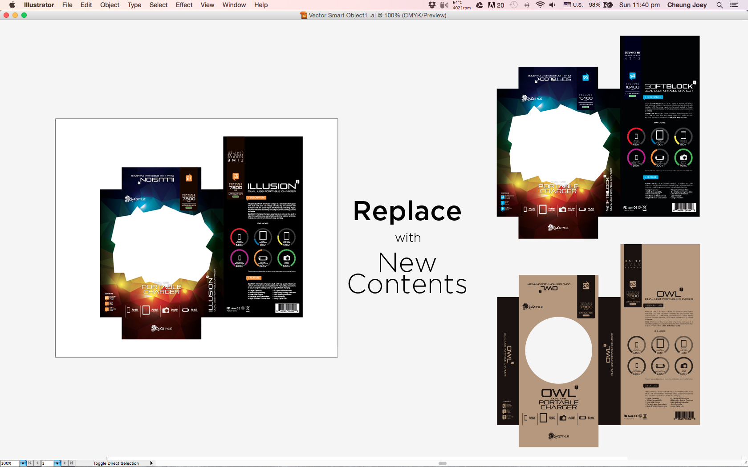
Task: Open Notification Center list icon
Action: pos(734,5)
